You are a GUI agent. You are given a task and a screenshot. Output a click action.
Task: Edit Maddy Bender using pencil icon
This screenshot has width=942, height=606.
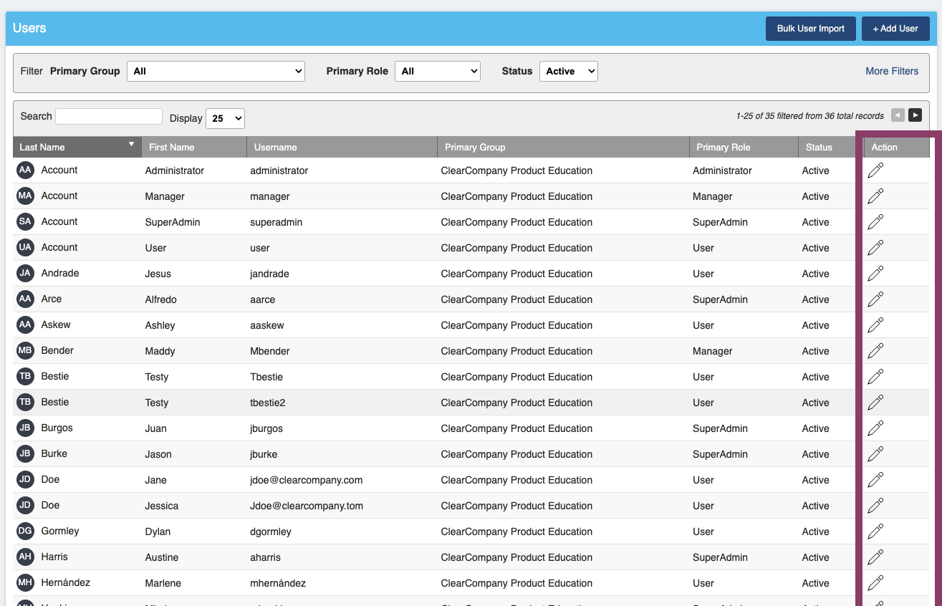875,351
